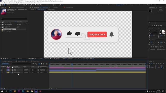
Task: Hide the Text 1 layer via eye icon
Action: (x=1, y=69)
